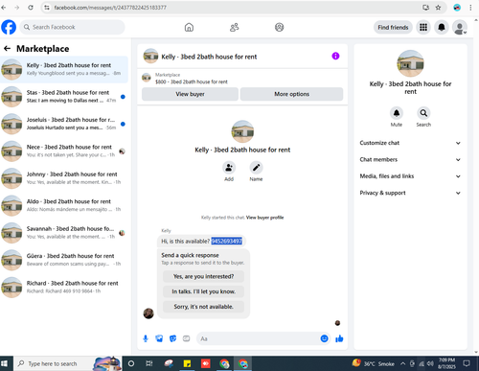
Task: Open Kelly conversation in the list
Action: point(64,69)
